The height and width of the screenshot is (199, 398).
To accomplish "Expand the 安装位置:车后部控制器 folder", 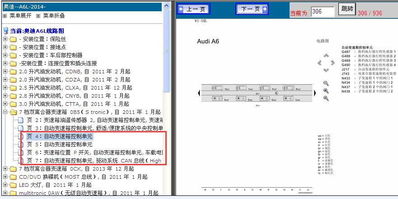I will point(5,55).
